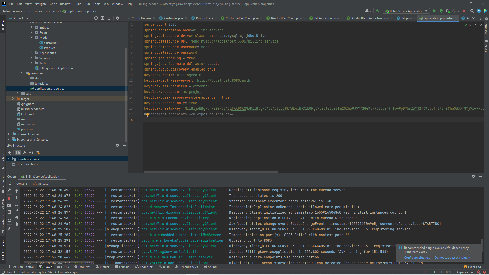The width and height of the screenshot is (489, 275).
Task: Collapse the Model folder in project tree
Action: [x=31, y=37]
